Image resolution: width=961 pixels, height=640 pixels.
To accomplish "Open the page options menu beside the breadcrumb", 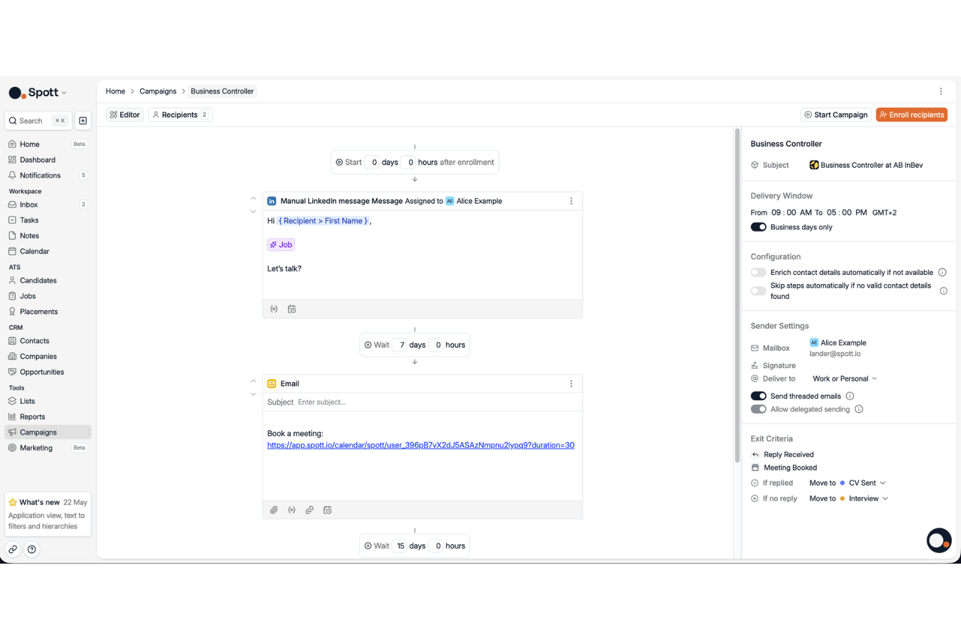I will pyautogui.click(x=941, y=91).
